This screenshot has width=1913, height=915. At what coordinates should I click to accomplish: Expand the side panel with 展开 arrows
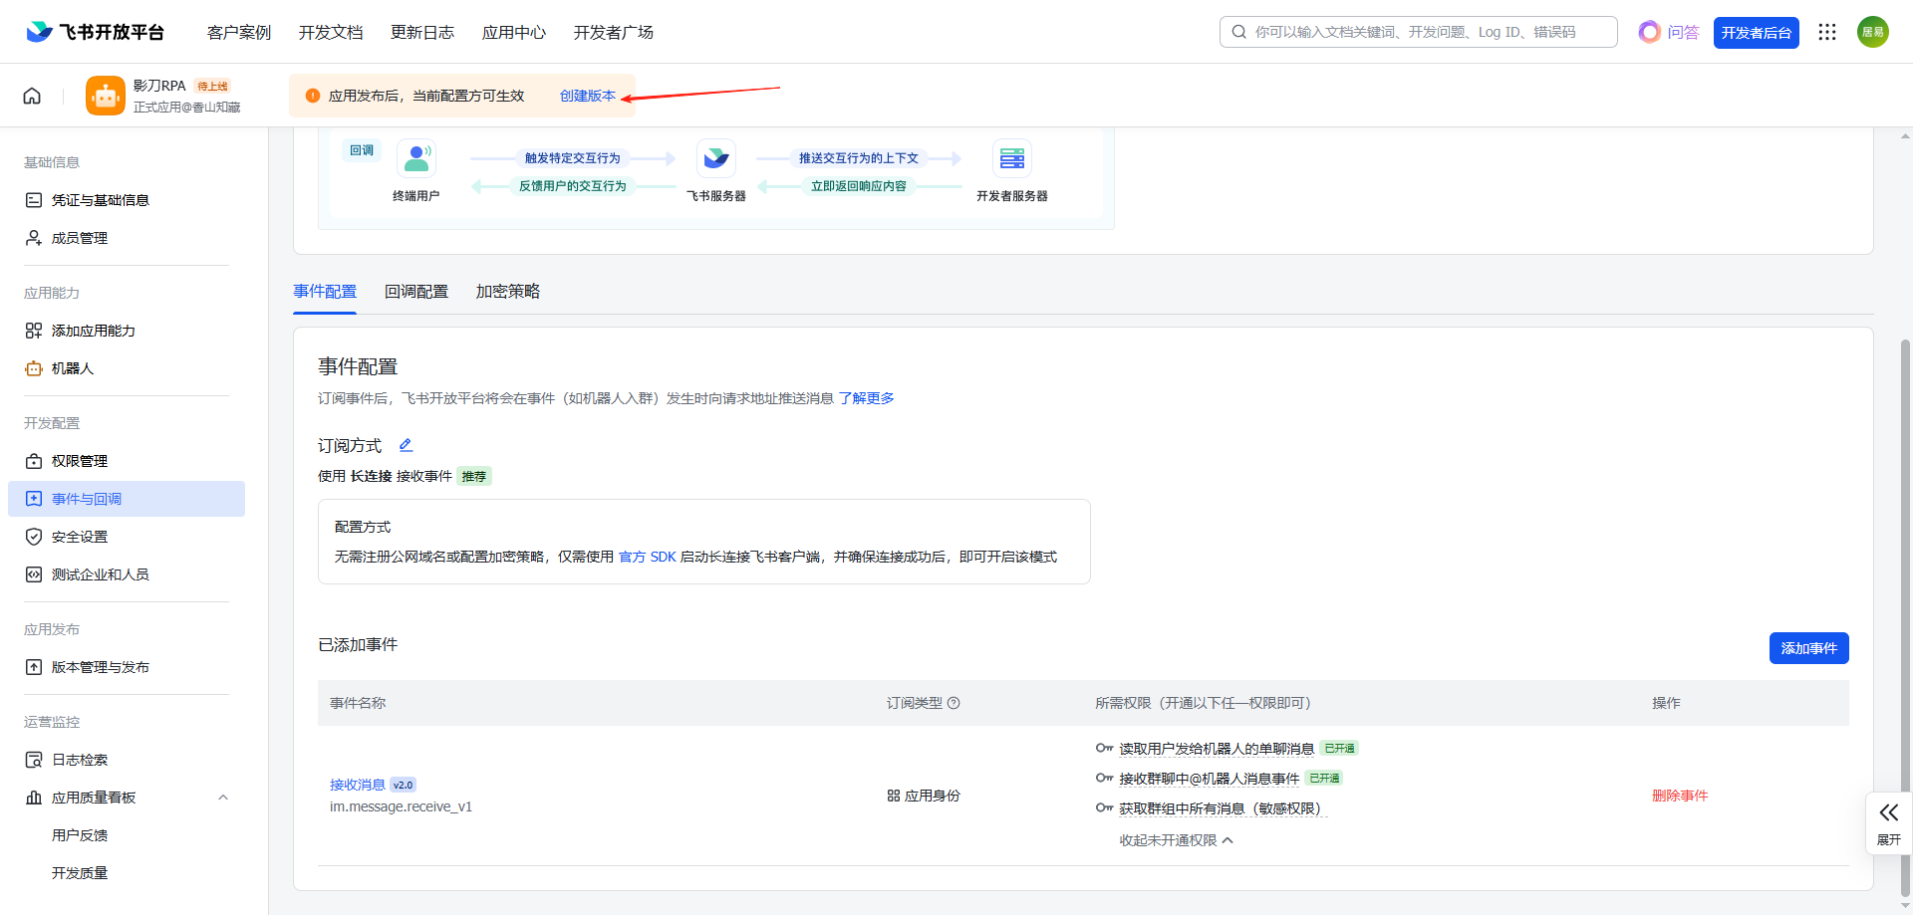[x=1888, y=822]
